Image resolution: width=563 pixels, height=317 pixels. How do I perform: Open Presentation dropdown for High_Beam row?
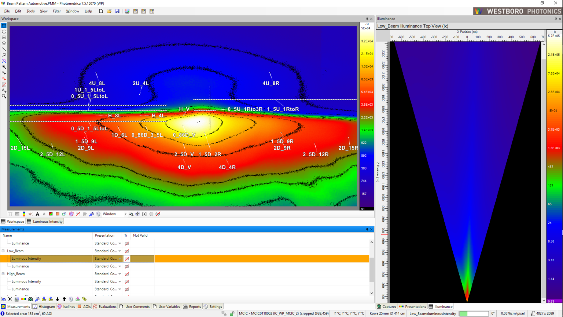(x=120, y=274)
